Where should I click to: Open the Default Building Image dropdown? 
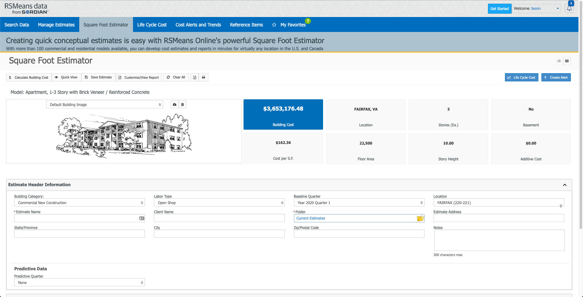[x=104, y=104]
